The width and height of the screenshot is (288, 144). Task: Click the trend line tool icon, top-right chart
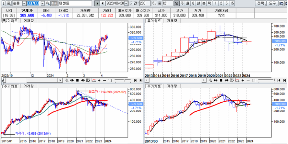coord(237,80)
